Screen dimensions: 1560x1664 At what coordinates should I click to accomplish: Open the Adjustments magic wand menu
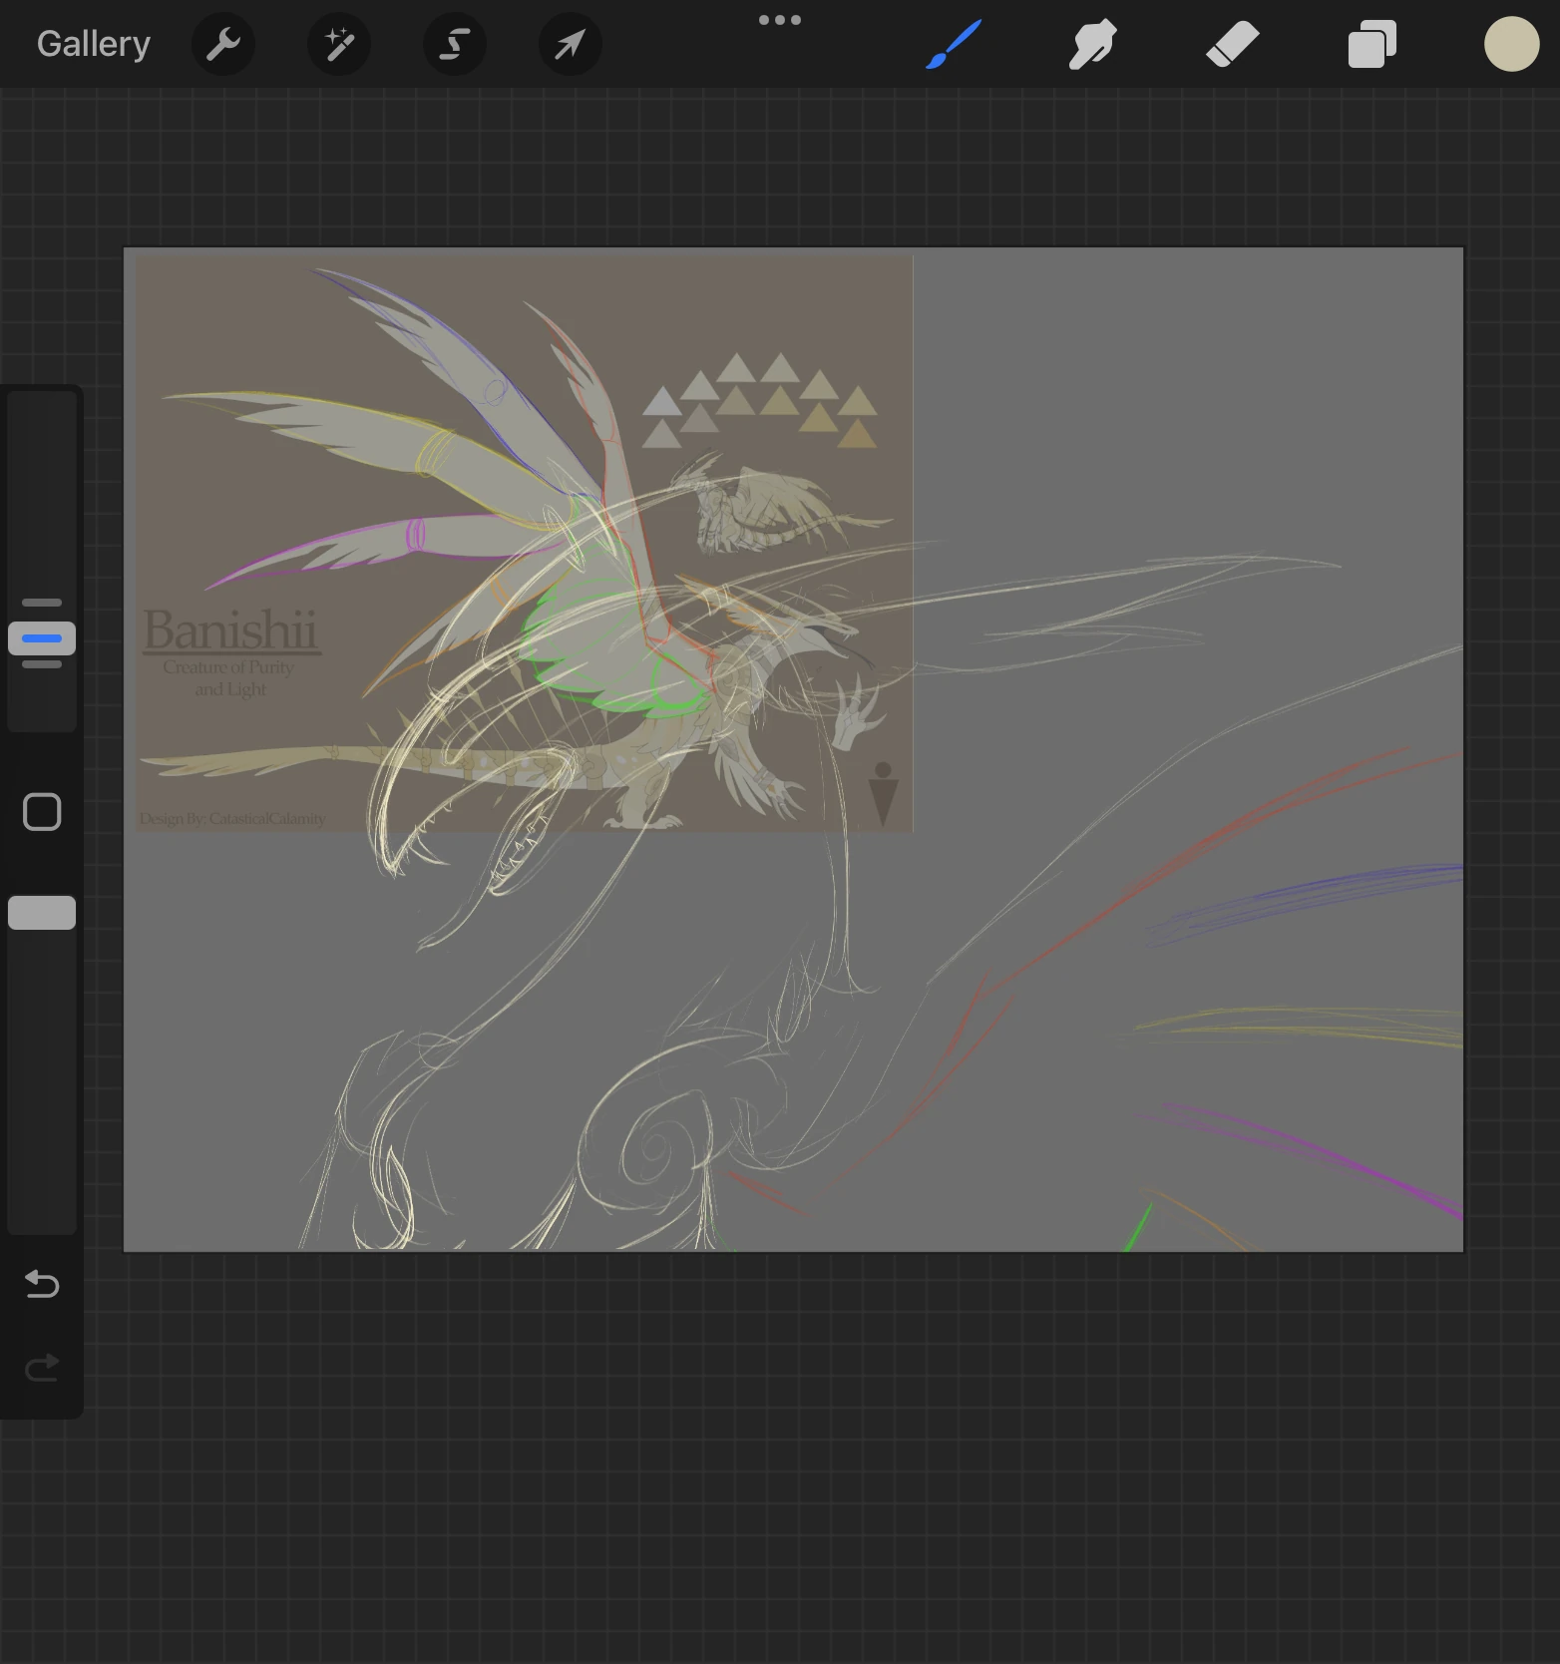pos(339,44)
